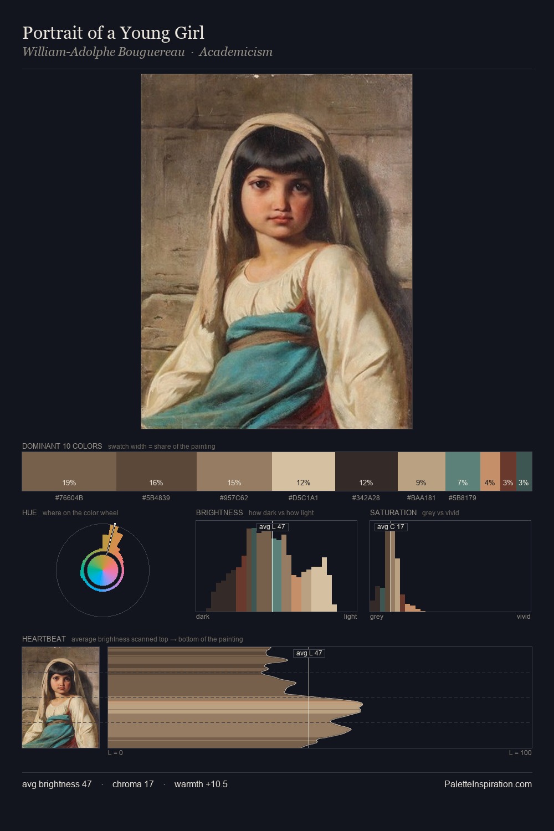Click the SATURATION section heading
This screenshot has height=831, width=554.
click(x=393, y=512)
